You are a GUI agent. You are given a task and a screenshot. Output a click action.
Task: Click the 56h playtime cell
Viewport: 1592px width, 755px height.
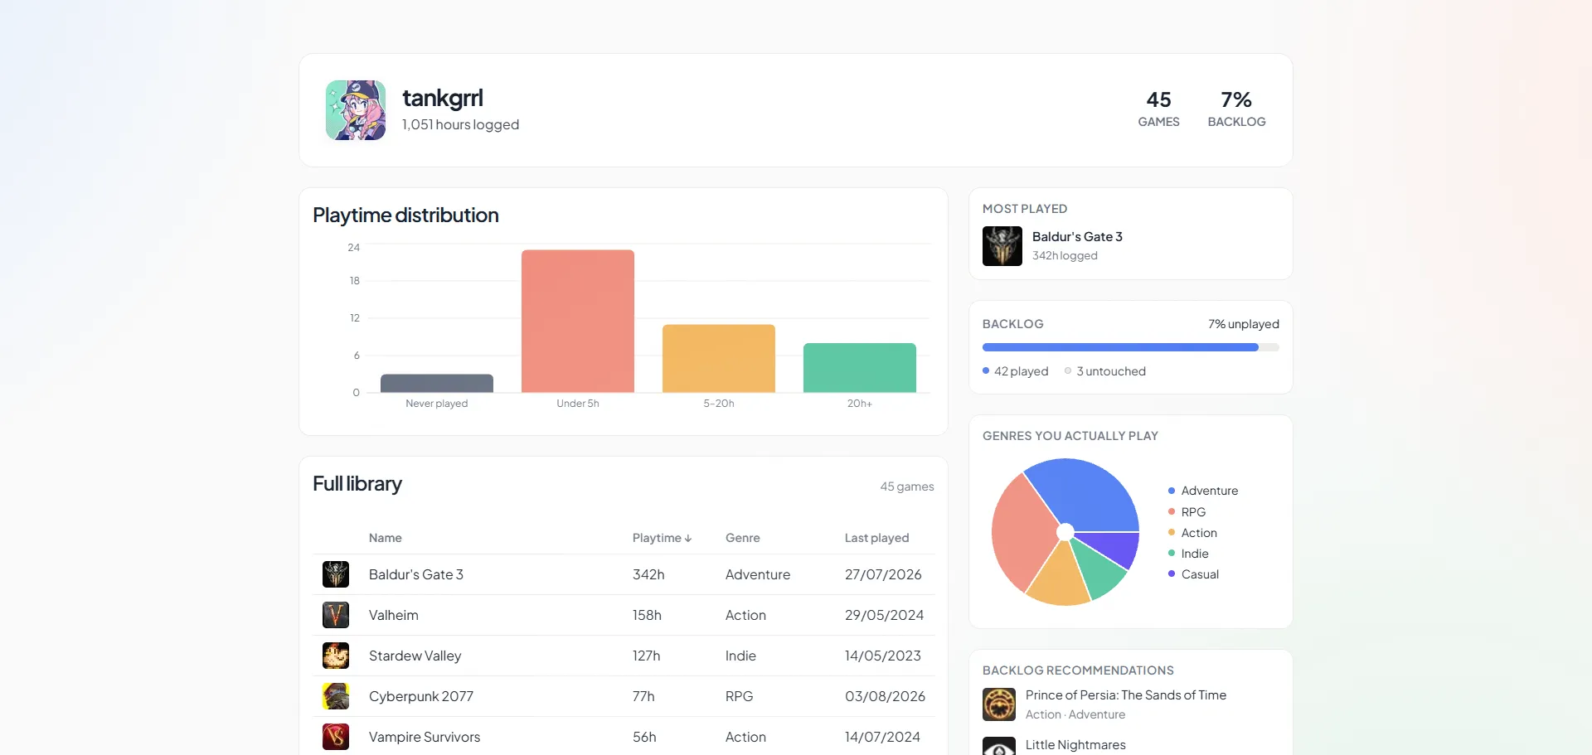coord(644,737)
